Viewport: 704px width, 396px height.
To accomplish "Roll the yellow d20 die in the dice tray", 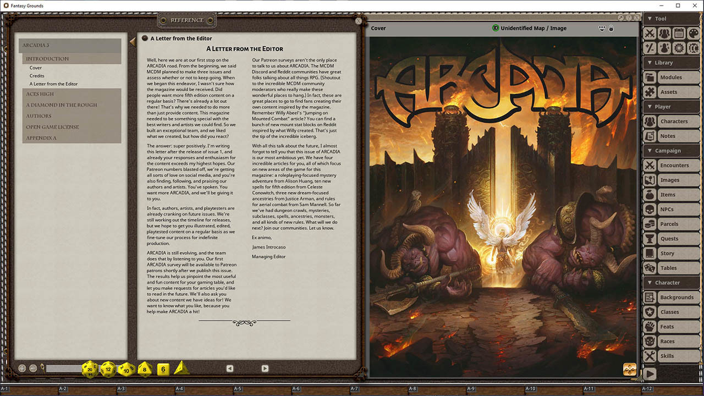I will point(90,370).
